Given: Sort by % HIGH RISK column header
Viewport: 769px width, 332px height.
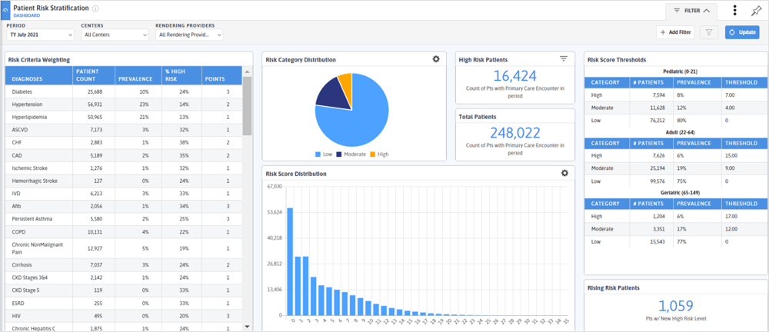Looking at the screenshot, I should (182, 75).
